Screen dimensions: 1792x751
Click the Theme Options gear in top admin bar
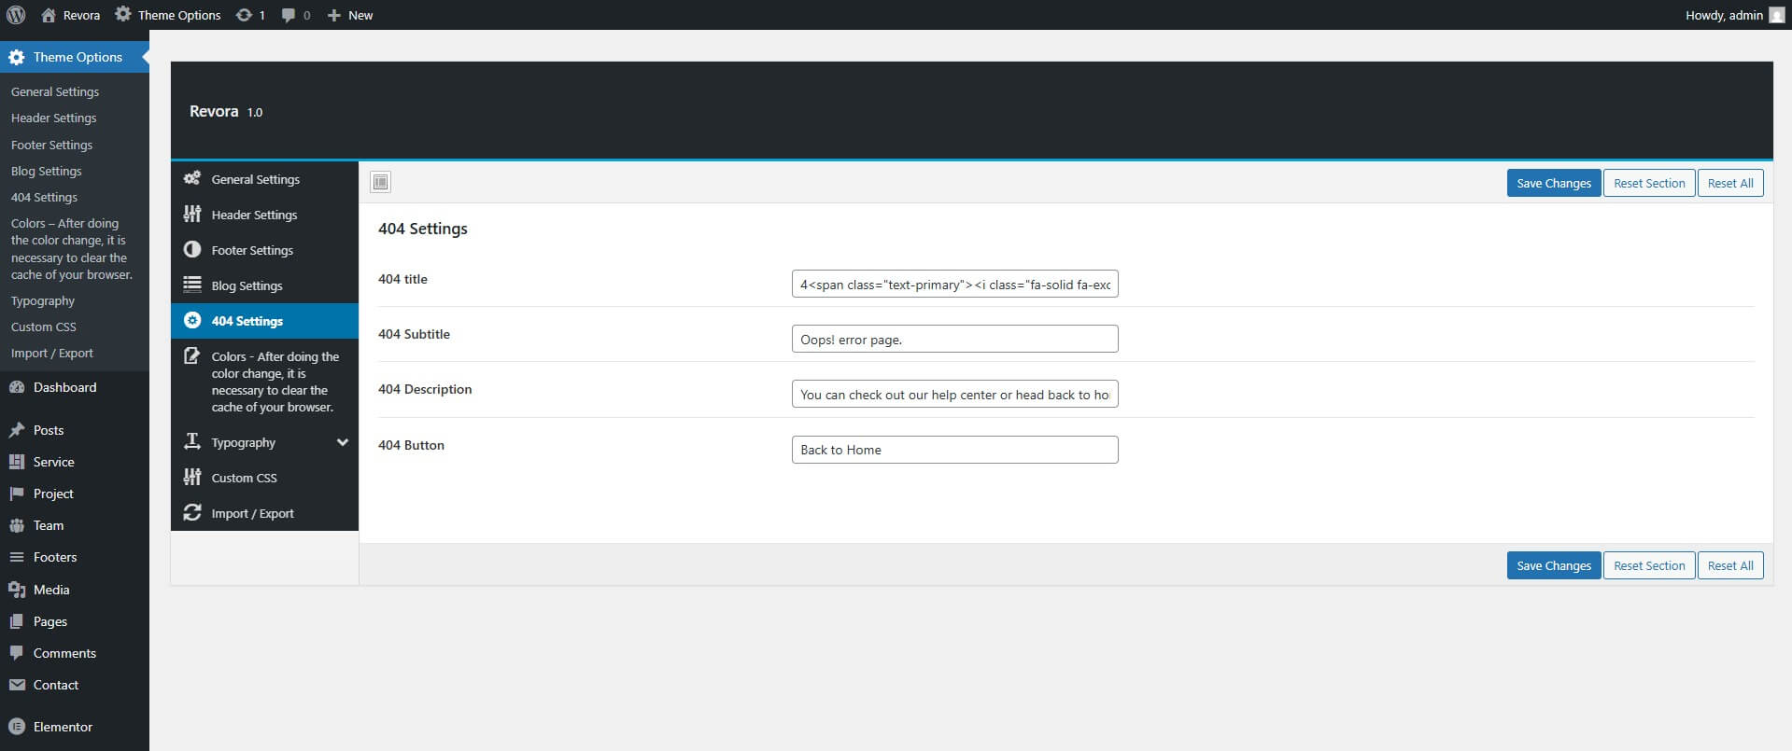click(x=123, y=15)
